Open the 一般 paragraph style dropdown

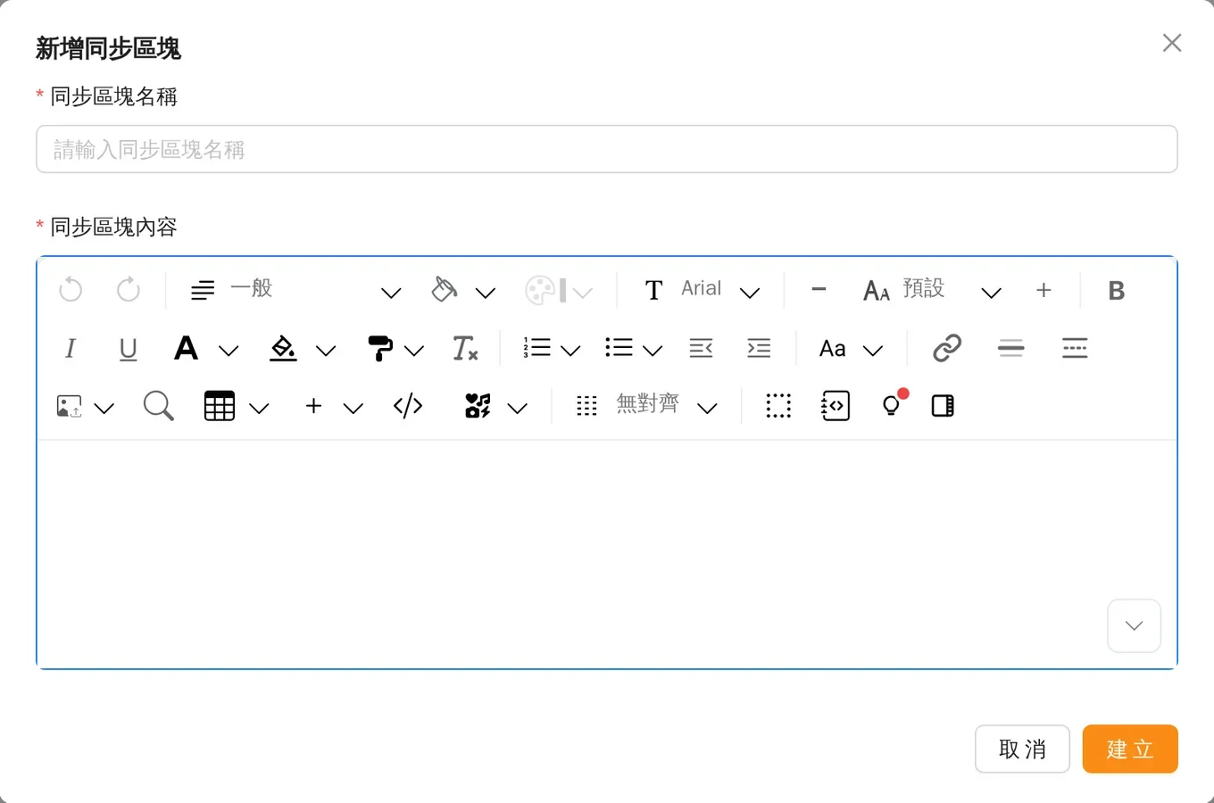click(296, 290)
